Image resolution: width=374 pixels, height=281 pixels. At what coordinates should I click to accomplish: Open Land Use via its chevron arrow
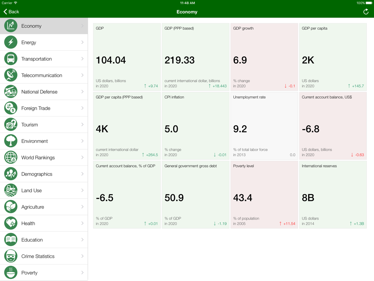82,190
